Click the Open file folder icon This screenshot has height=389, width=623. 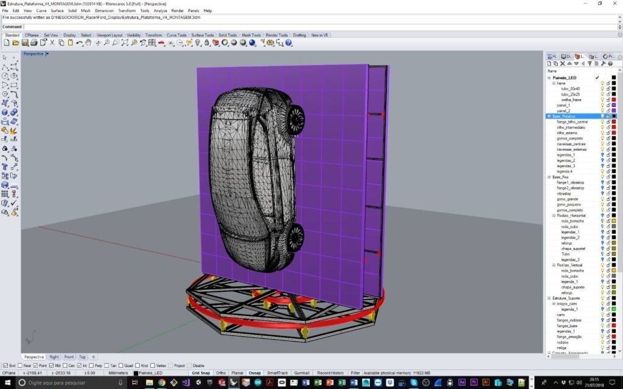pos(16,43)
